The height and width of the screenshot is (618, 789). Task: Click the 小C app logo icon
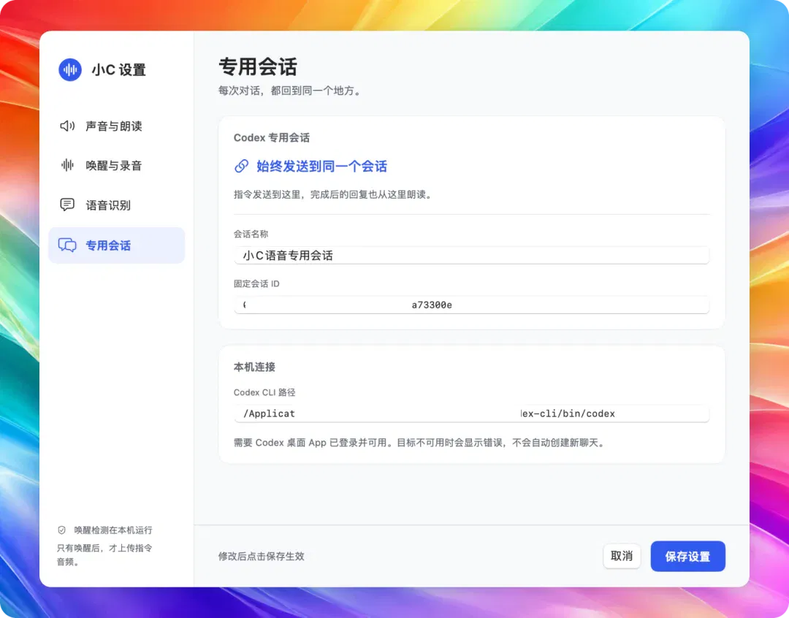click(x=70, y=69)
